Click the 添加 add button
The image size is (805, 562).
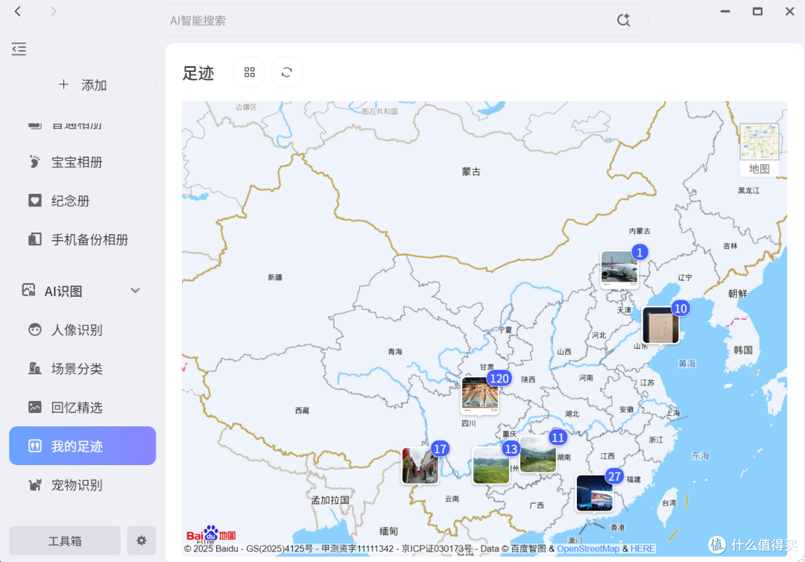82,85
